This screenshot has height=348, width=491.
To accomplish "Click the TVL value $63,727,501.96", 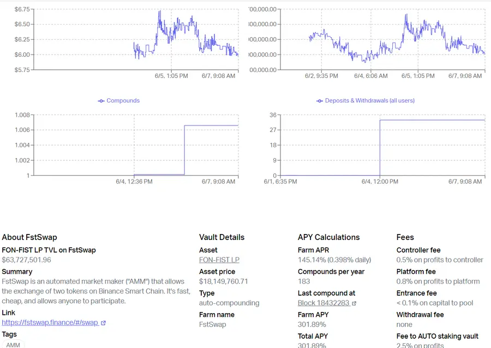I will coord(26,260).
